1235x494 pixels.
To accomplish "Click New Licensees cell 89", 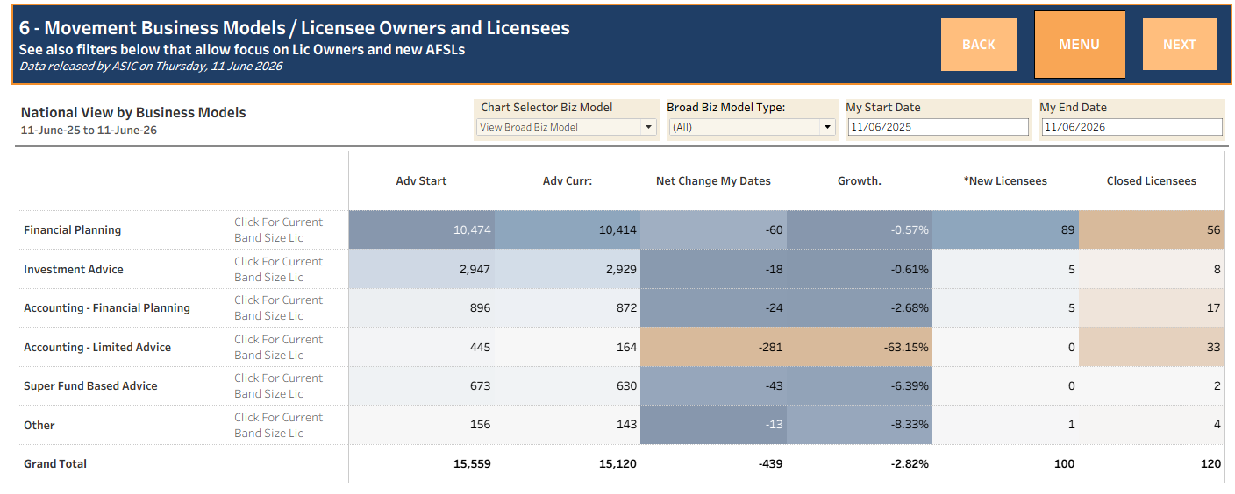I will [x=1006, y=229].
